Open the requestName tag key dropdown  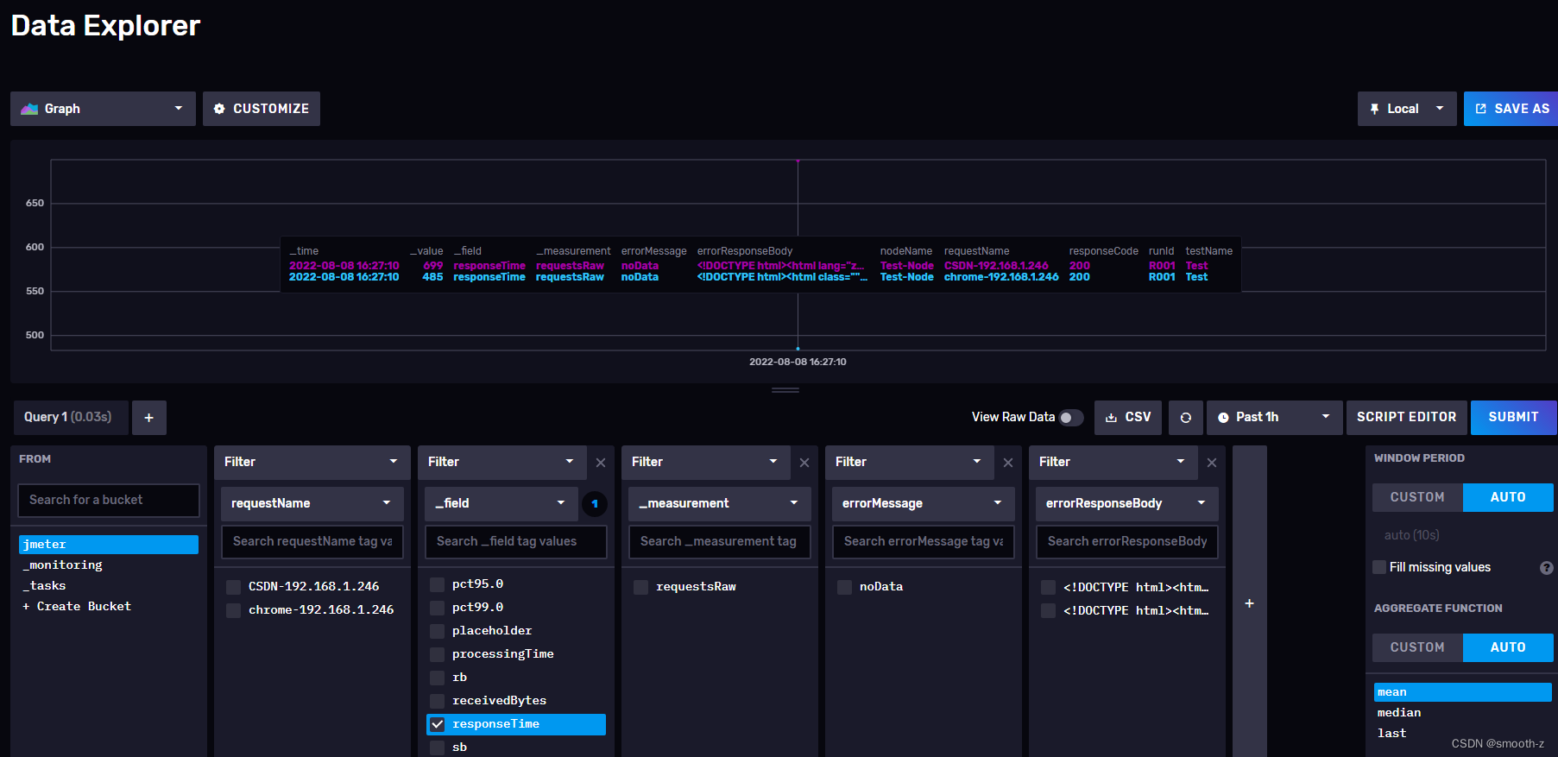point(312,503)
